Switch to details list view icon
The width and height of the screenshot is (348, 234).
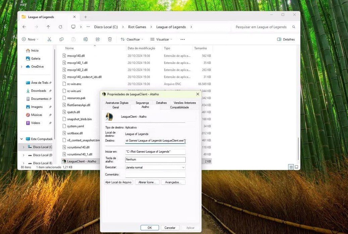[x=291, y=167]
